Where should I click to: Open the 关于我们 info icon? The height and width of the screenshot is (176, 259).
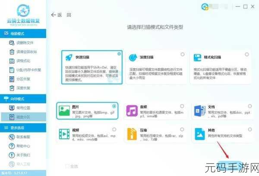coord(12,155)
